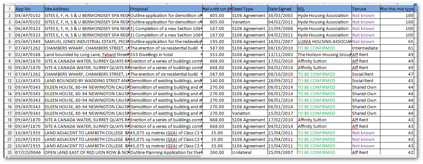The image size is (423, 164).
Task: Select the Date Signed header cell
Action: (x=282, y=9)
